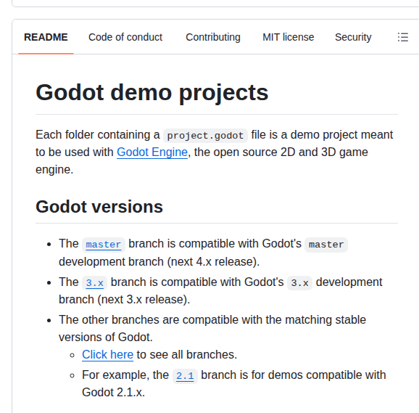Click the non-link master code text

click(326, 245)
